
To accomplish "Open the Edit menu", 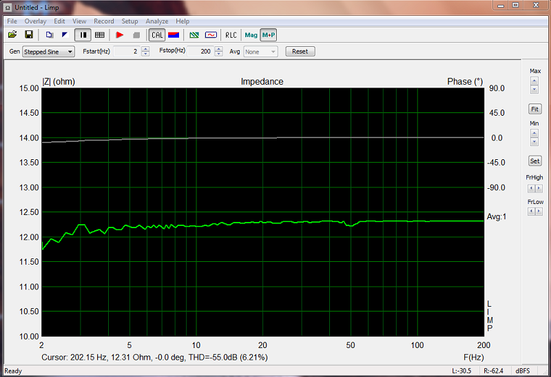I will click(59, 21).
